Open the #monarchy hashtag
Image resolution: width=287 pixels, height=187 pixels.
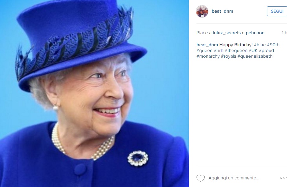[x=208, y=56]
